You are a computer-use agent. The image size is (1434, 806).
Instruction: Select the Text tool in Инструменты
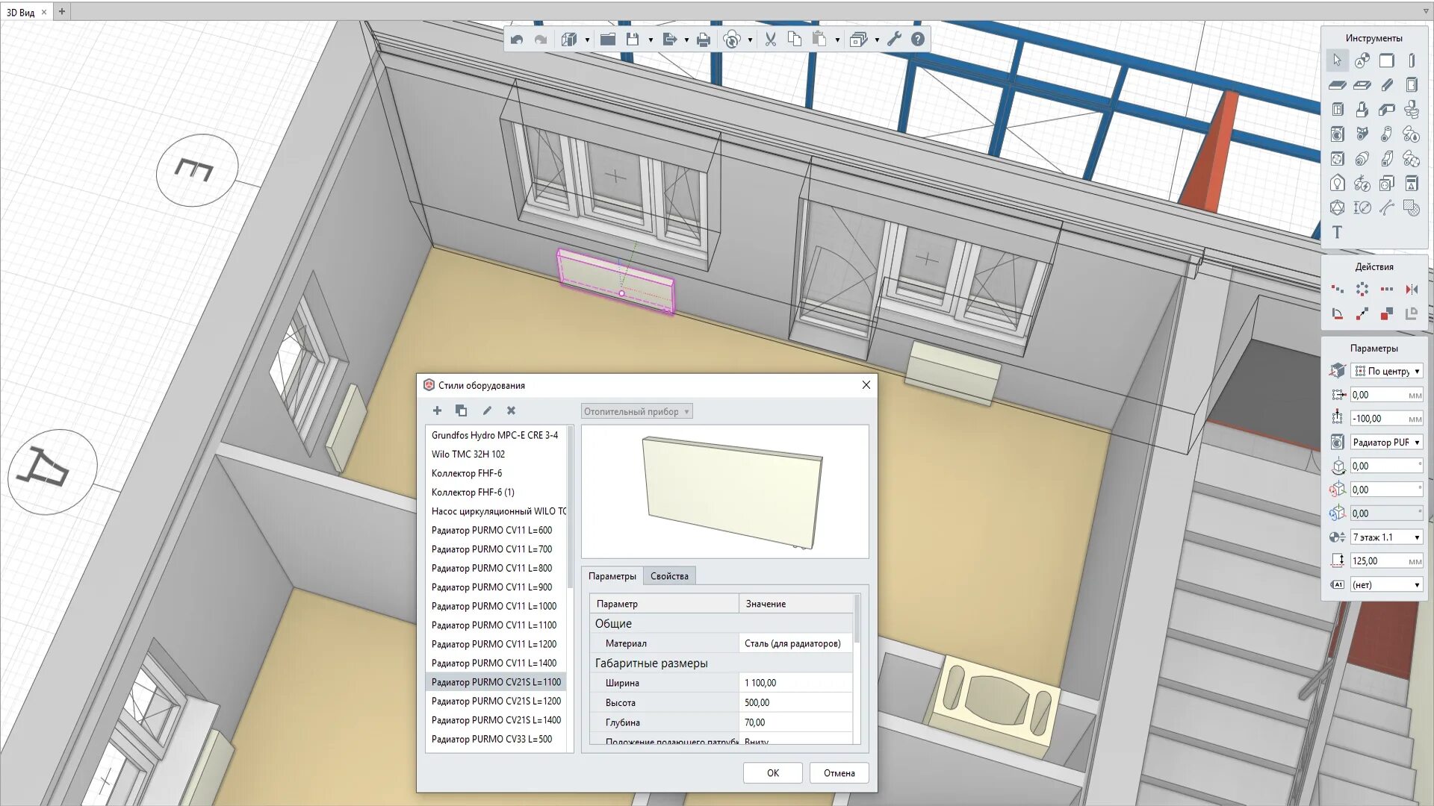click(1337, 232)
